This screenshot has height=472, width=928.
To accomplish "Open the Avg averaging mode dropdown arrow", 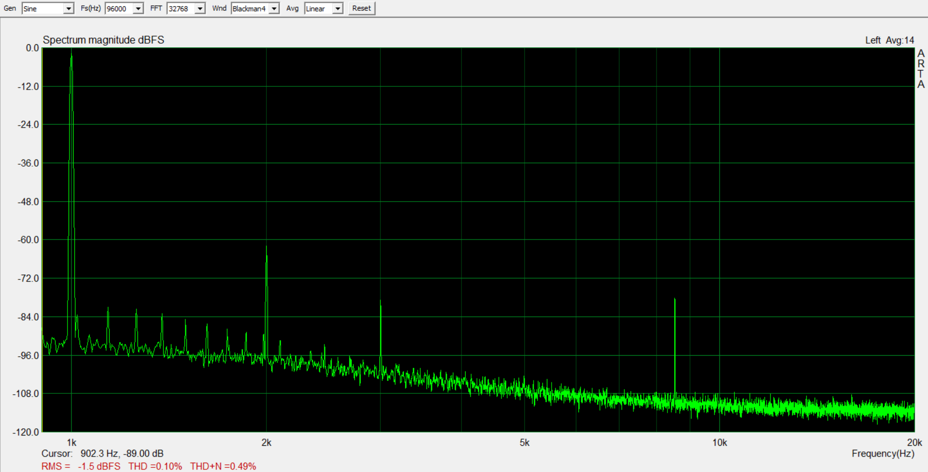I will (338, 8).
